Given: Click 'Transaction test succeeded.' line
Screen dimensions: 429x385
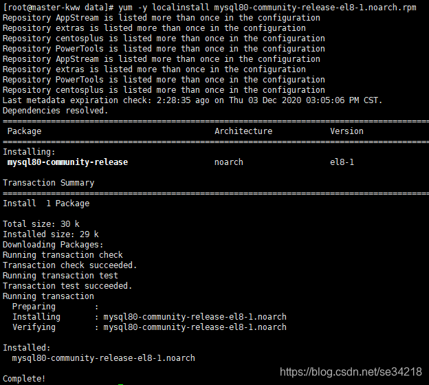Looking at the screenshot, I should click(67, 286).
